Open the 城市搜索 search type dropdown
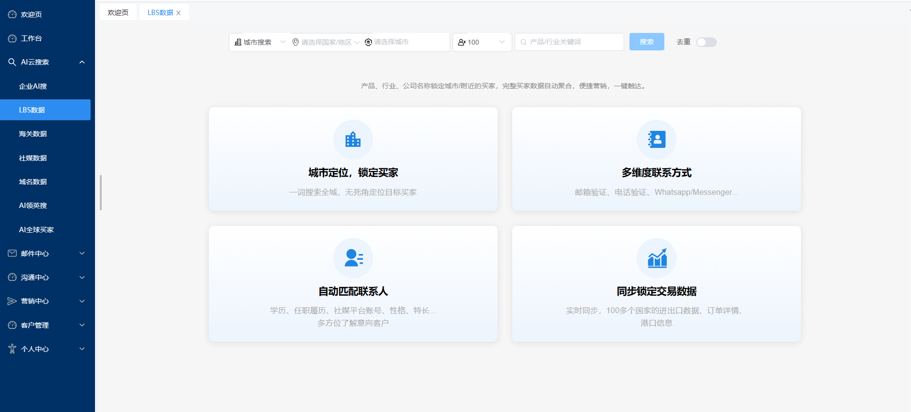 tap(260, 42)
